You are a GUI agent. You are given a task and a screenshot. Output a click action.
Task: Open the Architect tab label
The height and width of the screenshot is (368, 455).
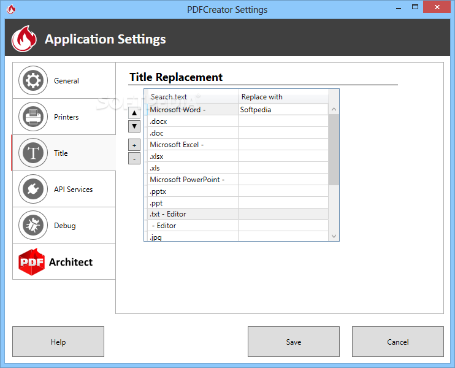[x=71, y=262]
